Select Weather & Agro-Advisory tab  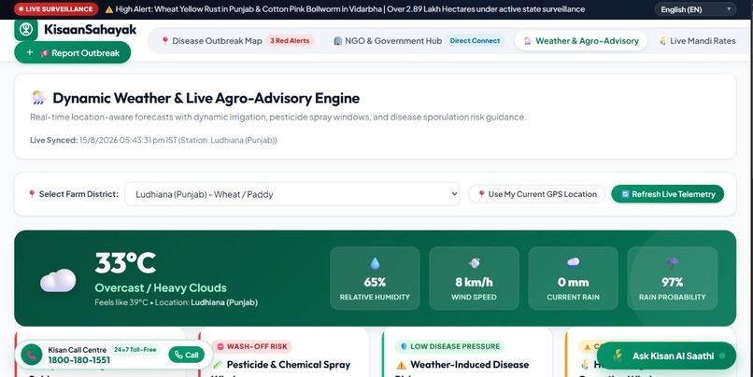pyautogui.click(x=581, y=41)
